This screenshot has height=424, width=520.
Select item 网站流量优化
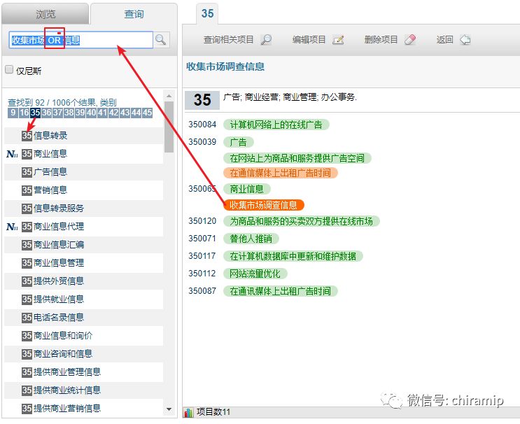[255, 274]
